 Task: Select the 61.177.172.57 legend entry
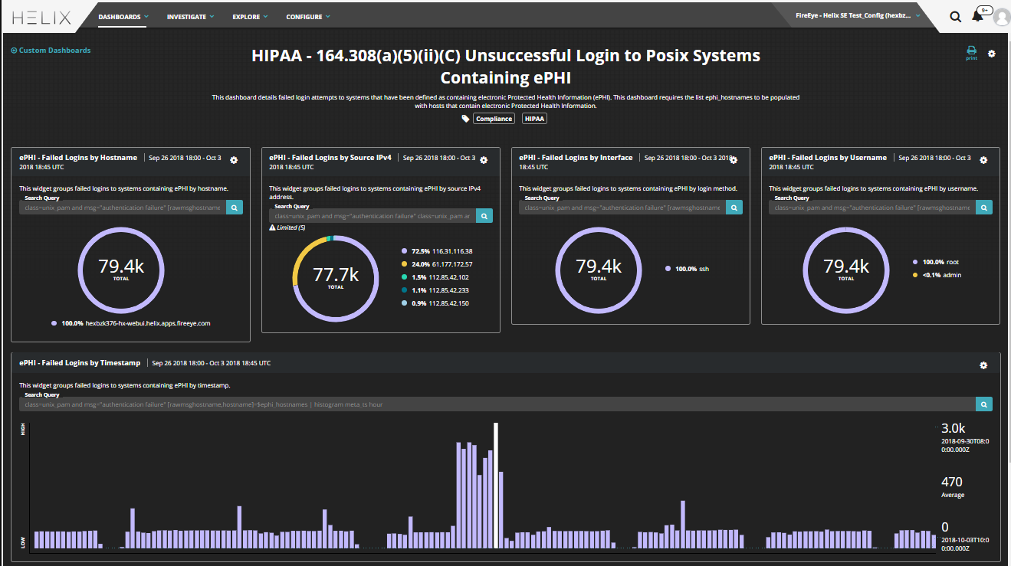point(436,264)
